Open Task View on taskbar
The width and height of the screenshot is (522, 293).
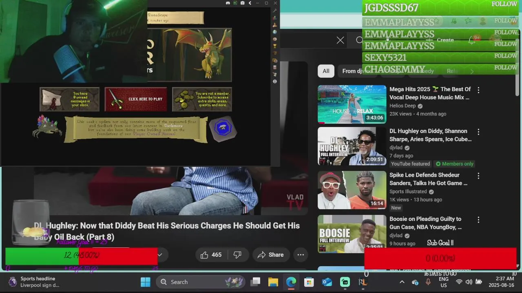(x=256, y=282)
